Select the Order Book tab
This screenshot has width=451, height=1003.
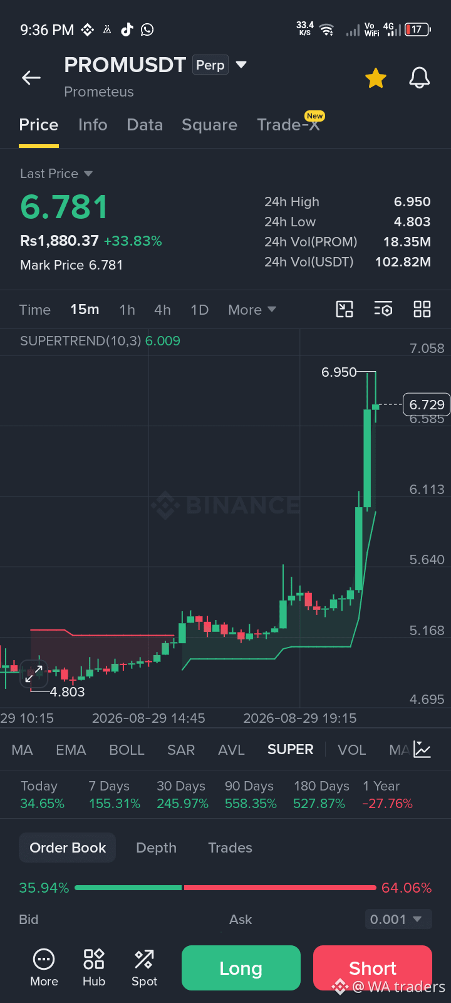coord(68,848)
